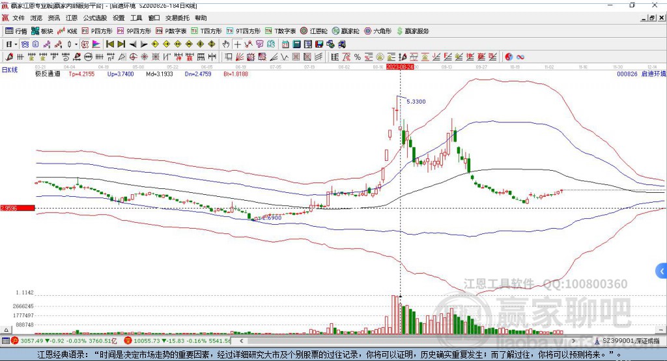
Task: Switch to the K线 chart view
Action: point(67,31)
